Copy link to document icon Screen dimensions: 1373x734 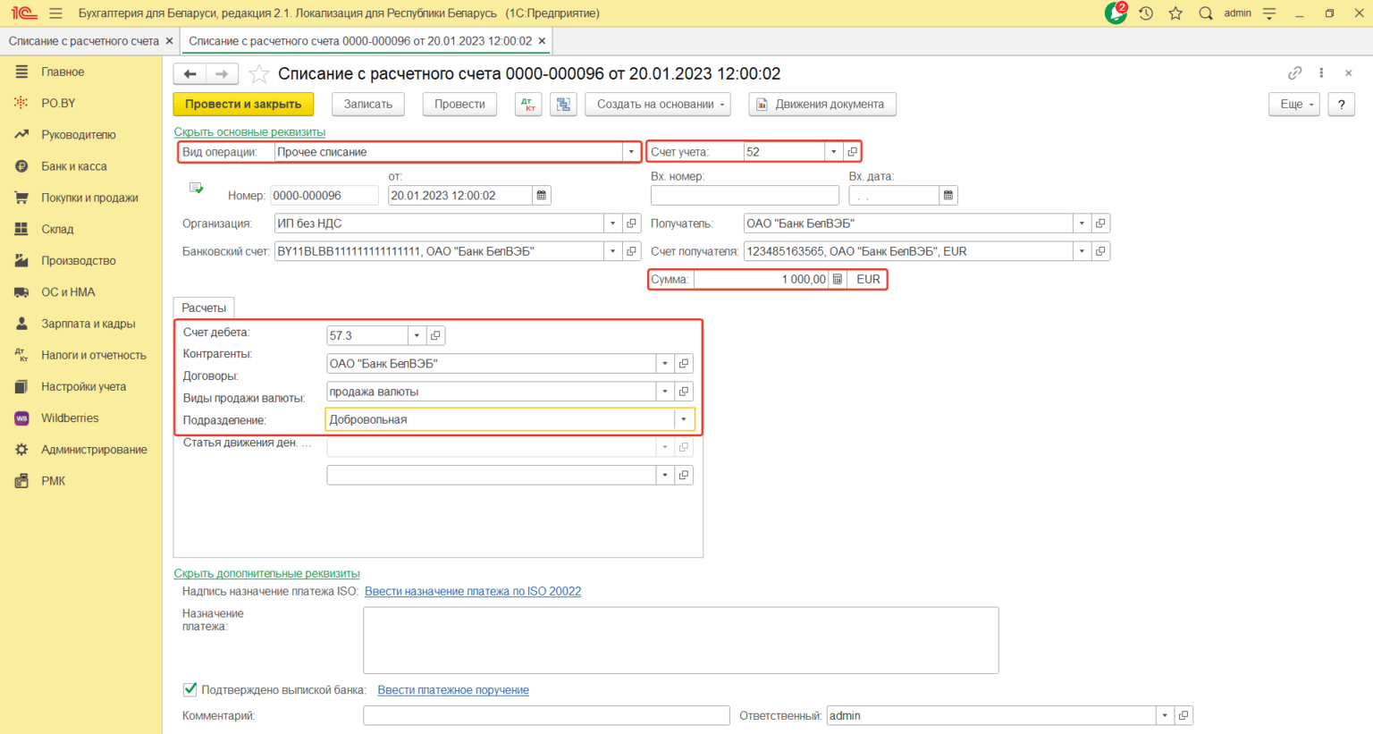1294,73
